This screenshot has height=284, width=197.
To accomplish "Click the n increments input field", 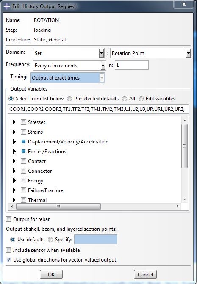I will point(132,65).
